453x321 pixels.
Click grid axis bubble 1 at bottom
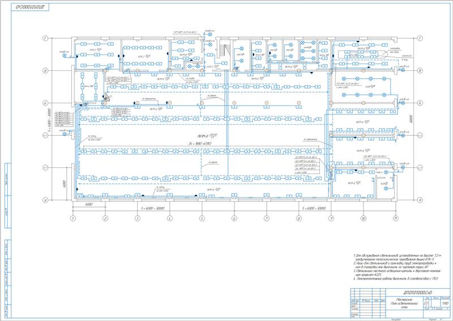73,218
